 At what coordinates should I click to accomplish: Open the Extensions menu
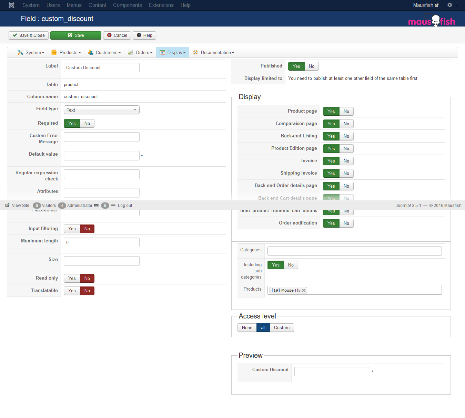point(161,5)
